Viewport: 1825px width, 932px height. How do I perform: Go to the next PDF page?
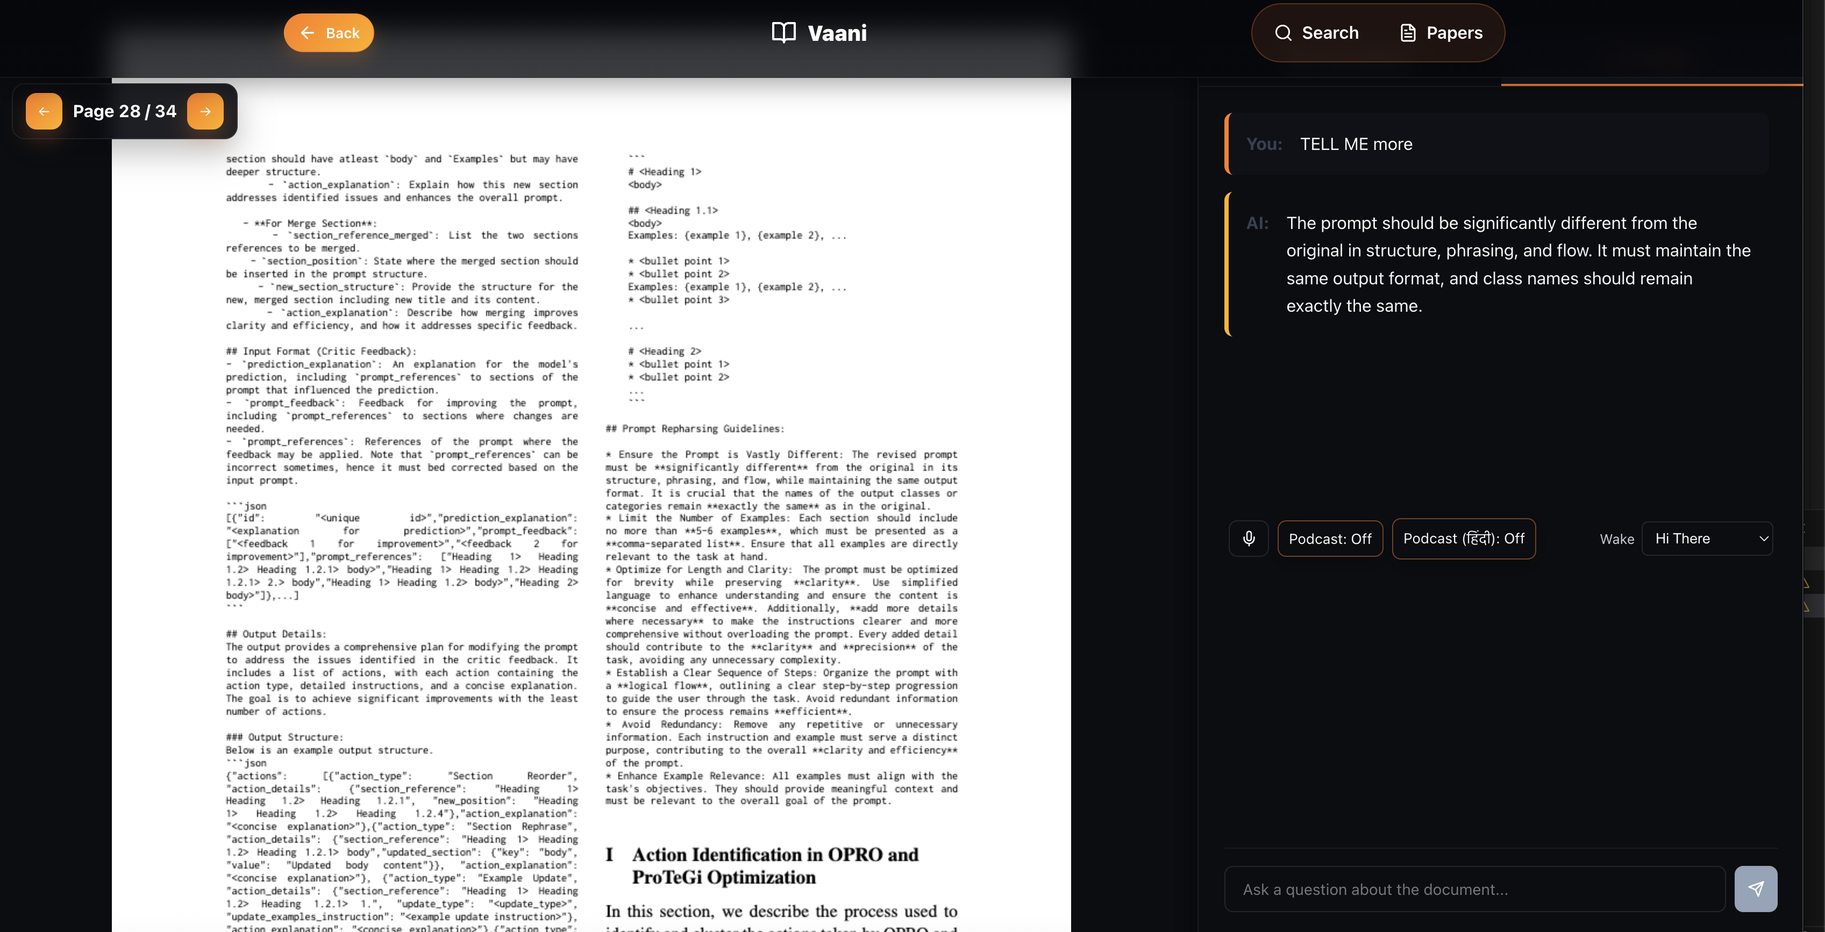pyautogui.click(x=205, y=111)
